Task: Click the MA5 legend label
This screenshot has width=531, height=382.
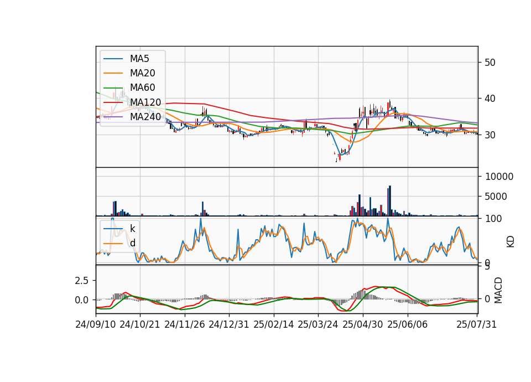Action: [x=139, y=59]
